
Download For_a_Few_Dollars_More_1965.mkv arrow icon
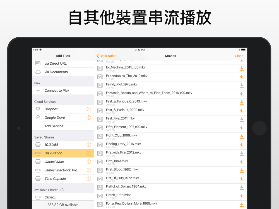point(242,205)
